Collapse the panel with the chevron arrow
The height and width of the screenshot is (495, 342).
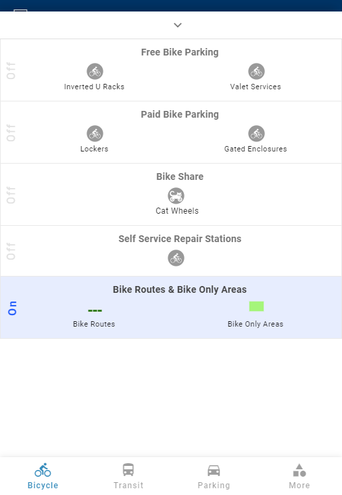point(178,25)
